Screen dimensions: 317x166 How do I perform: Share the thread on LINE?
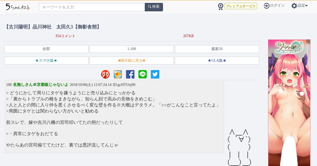click(x=143, y=74)
